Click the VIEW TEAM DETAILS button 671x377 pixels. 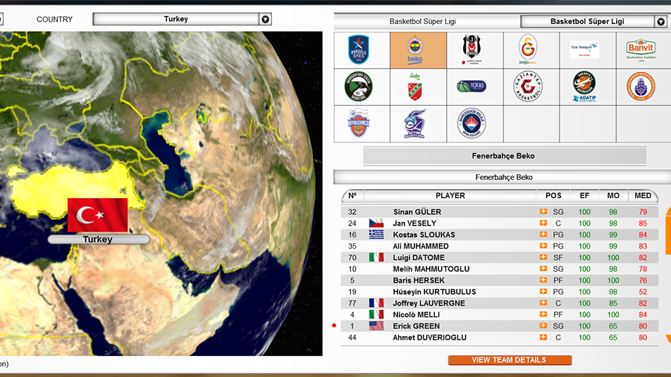510,360
